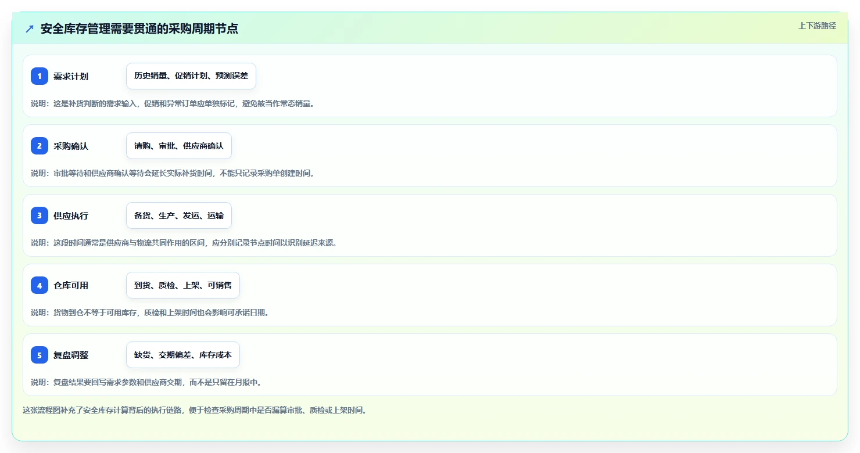The width and height of the screenshot is (860, 453).
Task: Click the number 5 step badge
Action: coord(40,355)
